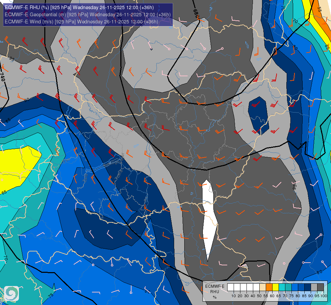The image size is (331, 305).
Task: Select white legend swatch between 10 and 20
Action: [237, 287]
